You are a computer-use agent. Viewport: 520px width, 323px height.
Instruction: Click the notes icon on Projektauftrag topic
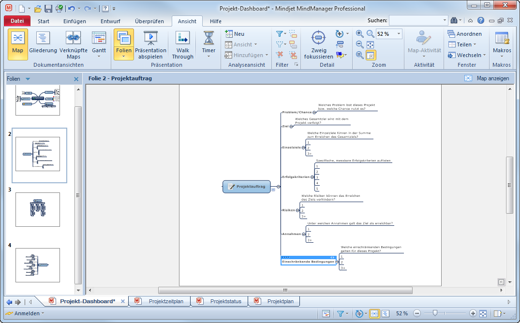click(231, 187)
